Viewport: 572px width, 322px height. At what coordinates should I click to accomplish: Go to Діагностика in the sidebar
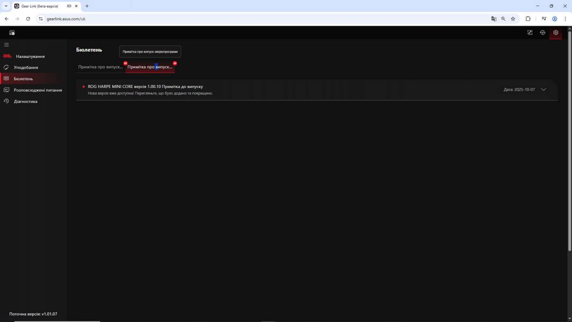[x=26, y=101]
